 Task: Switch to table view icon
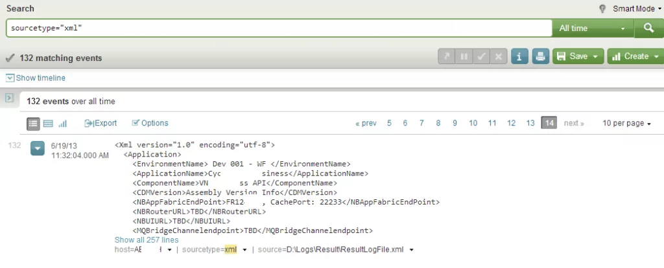click(48, 123)
